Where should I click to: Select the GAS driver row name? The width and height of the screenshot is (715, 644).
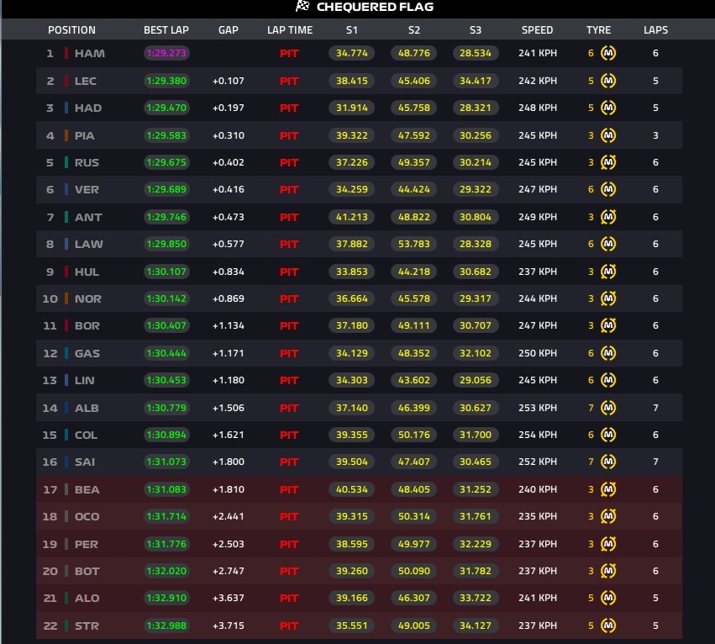pos(87,353)
